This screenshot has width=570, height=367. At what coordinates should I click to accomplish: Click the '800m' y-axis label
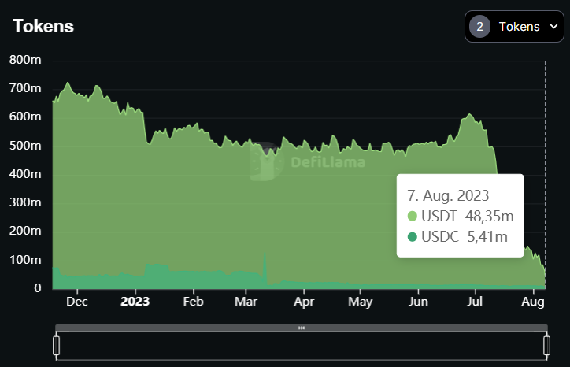(x=25, y=60)
